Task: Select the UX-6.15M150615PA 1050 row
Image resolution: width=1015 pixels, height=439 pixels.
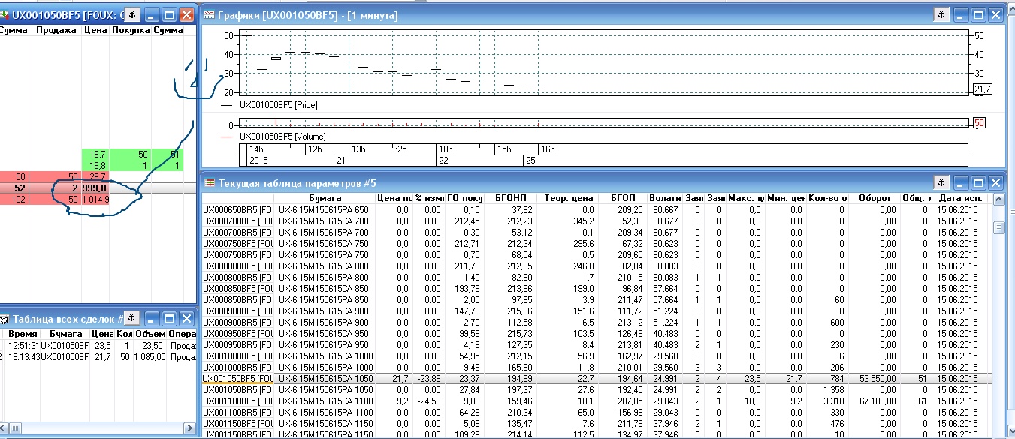Action: coord(596,390)
